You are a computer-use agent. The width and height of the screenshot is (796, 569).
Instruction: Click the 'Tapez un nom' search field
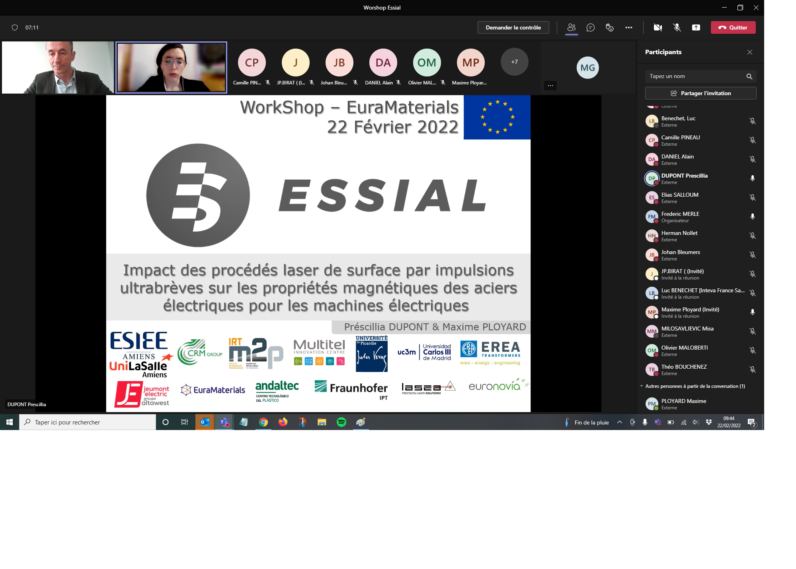(695, 76)
